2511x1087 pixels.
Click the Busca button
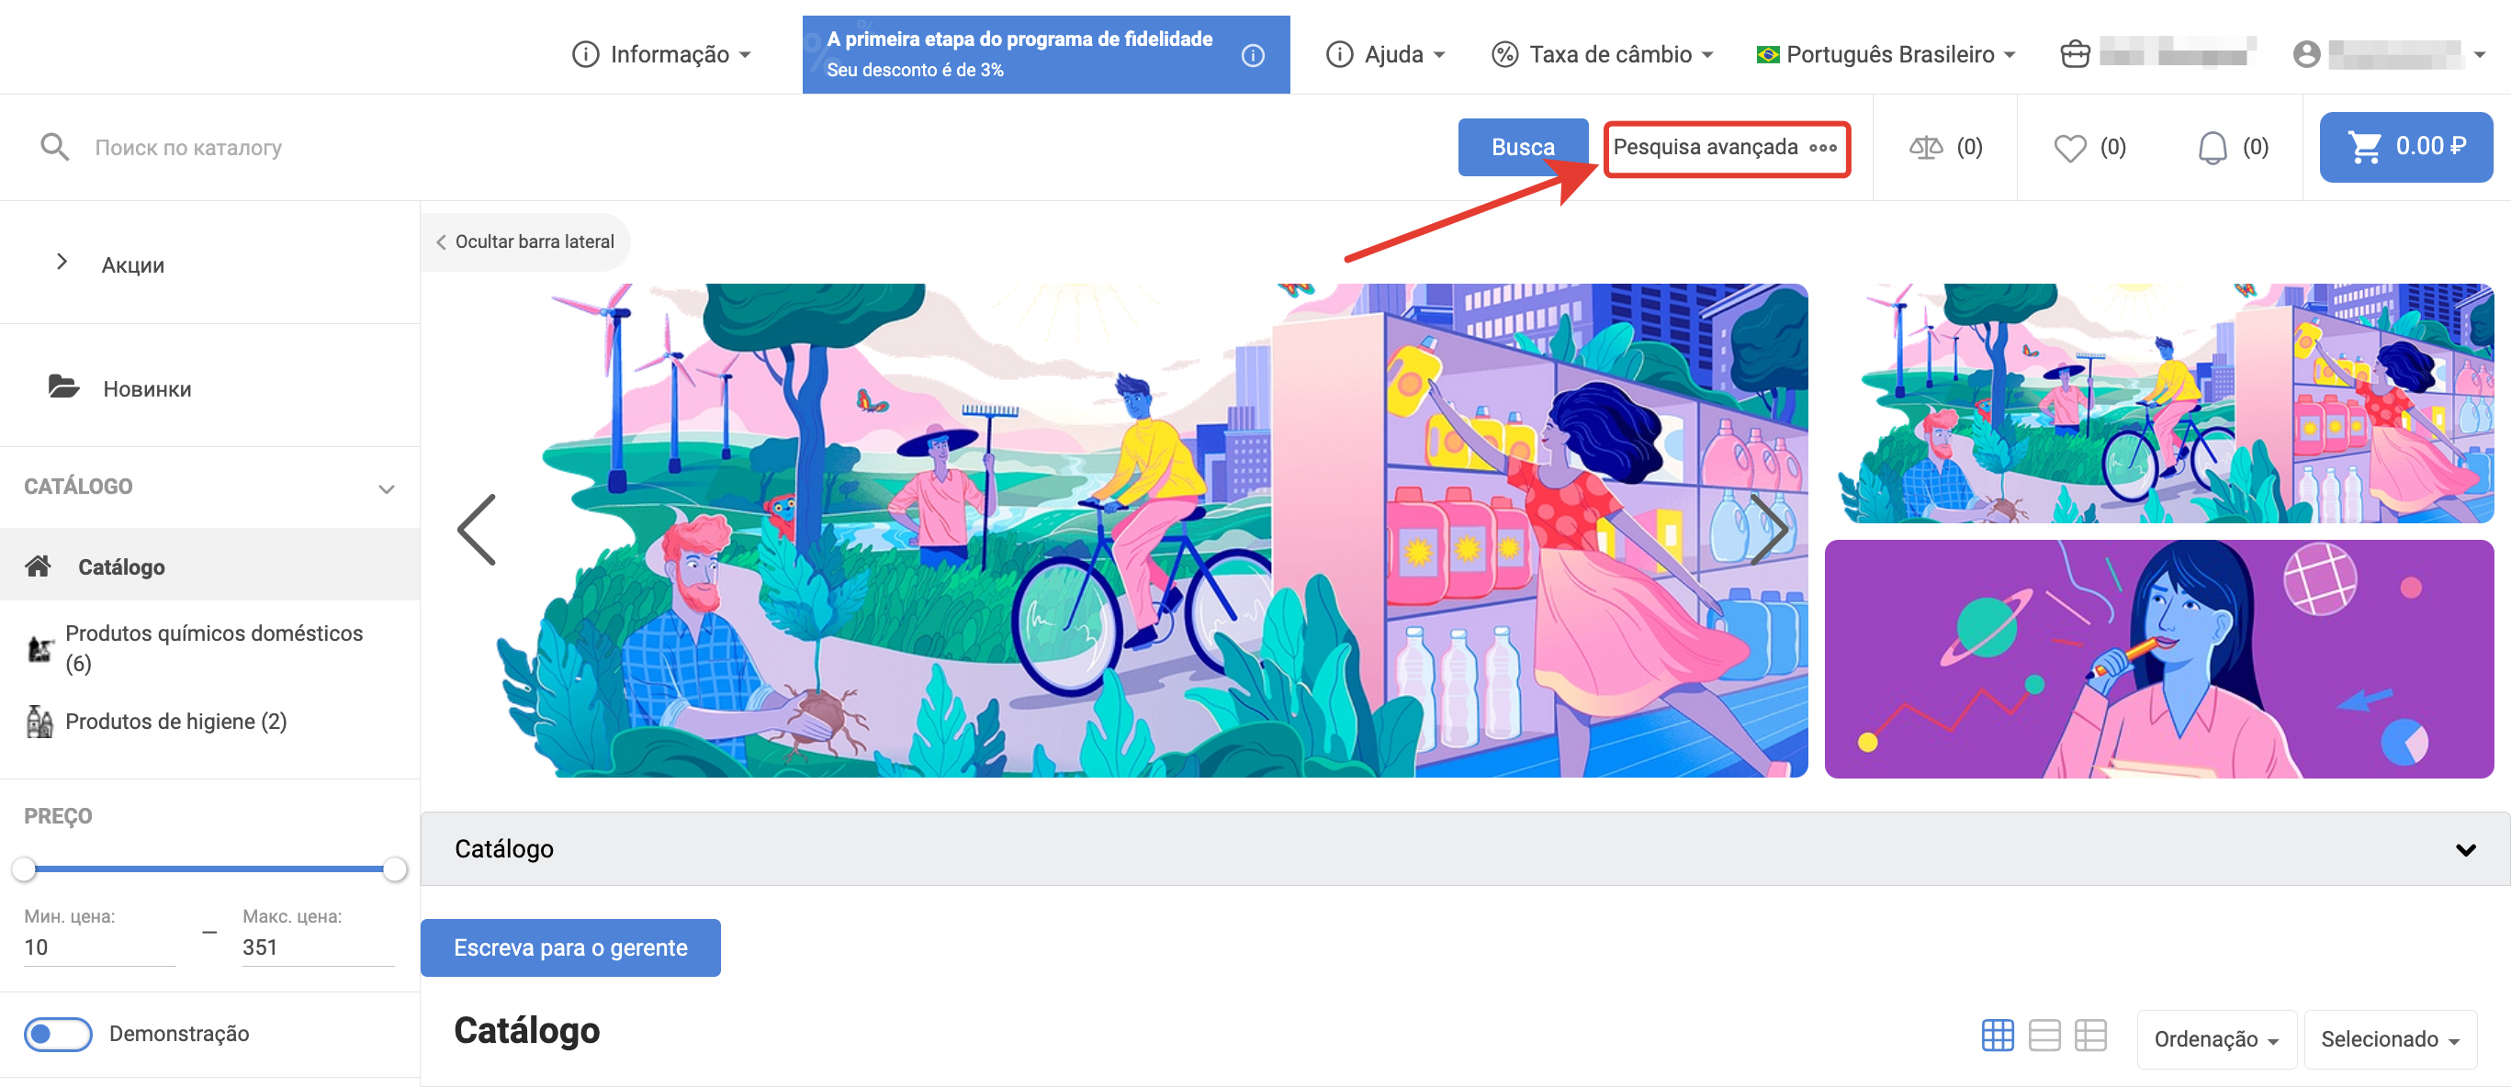click(x=1522, y=147)
